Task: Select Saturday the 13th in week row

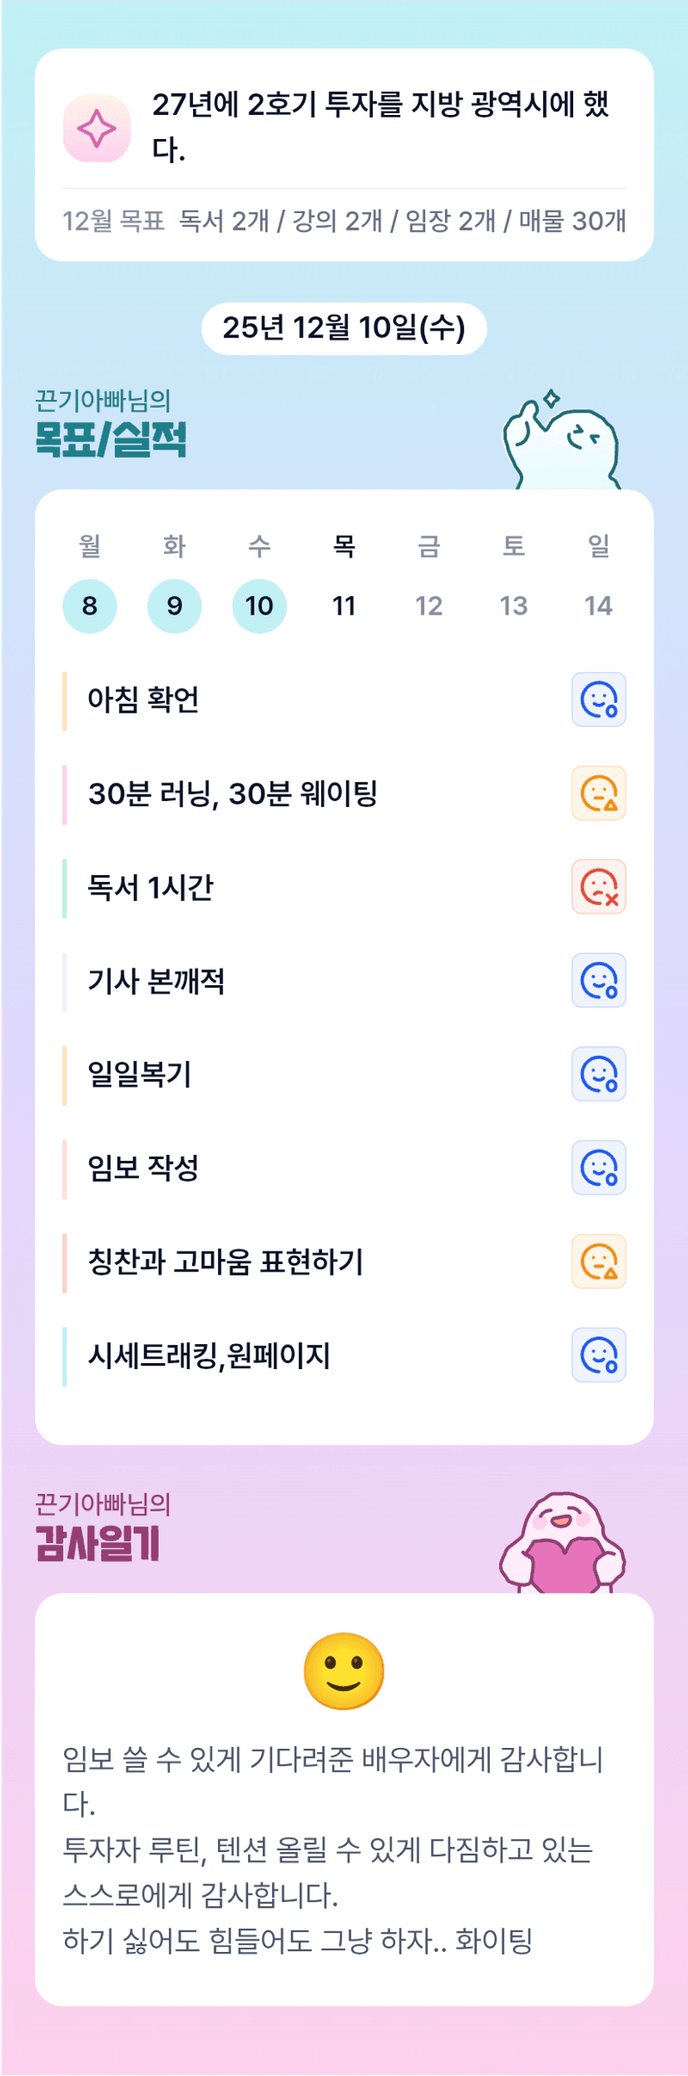Action: pos(513,605)
